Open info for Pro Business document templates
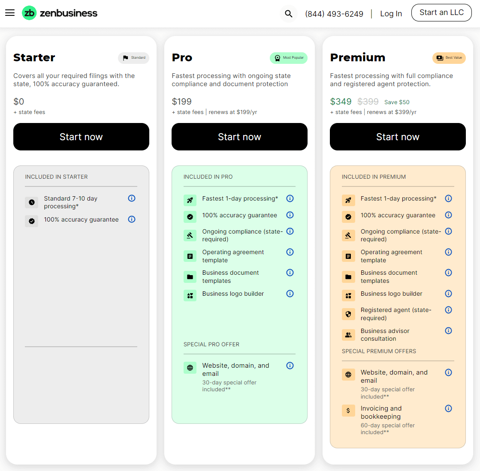Screen dimensions: 480x471 click(x=290, y=273)
